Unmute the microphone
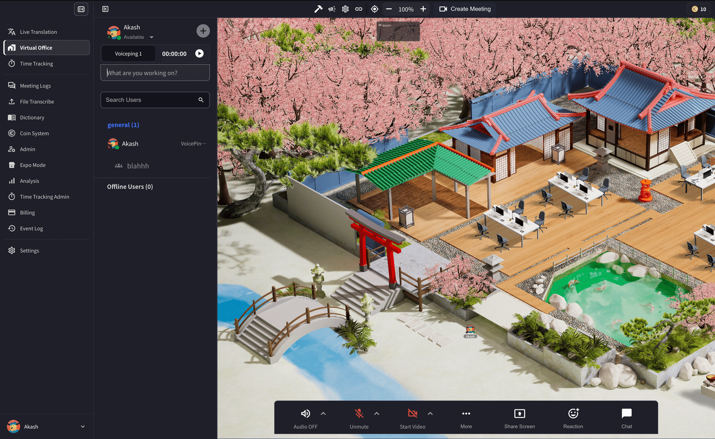Image resolution: width=715 pixels, height=439 pixels. pyautogui.click(x=359, y=418)
